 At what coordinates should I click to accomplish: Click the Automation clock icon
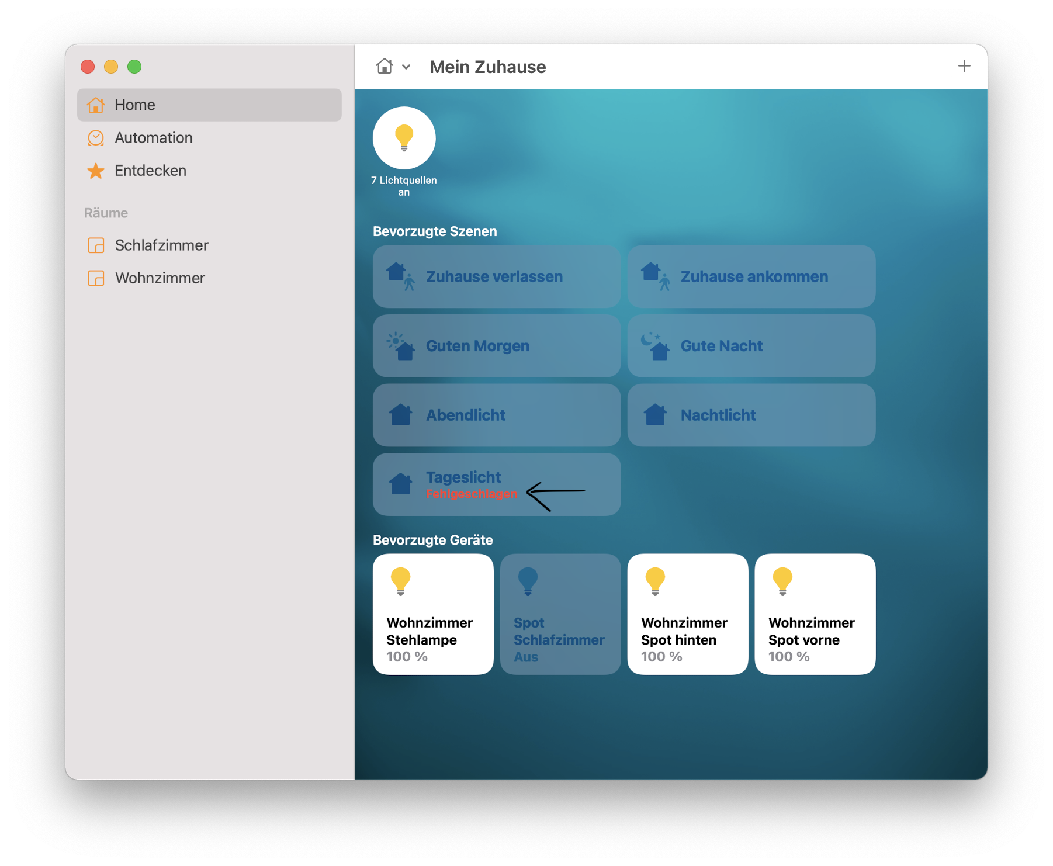(x=96, y=138)
